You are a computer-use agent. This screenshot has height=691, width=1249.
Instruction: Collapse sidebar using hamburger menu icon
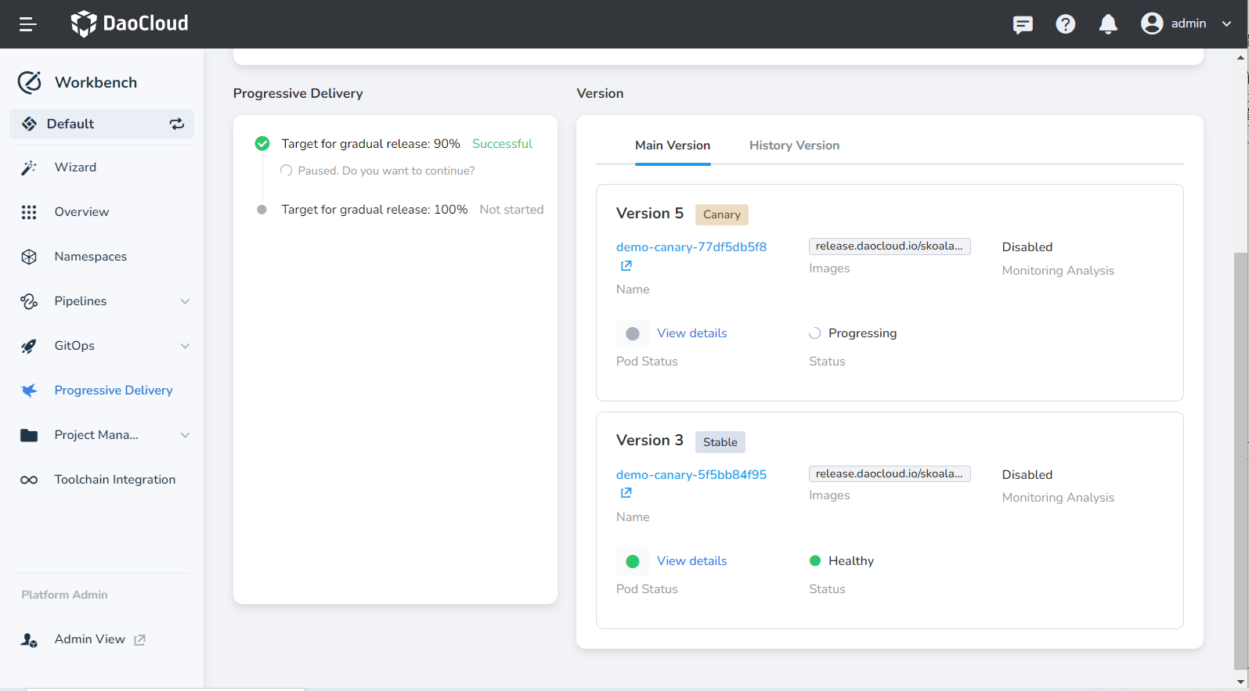click(x=28, y=24)
